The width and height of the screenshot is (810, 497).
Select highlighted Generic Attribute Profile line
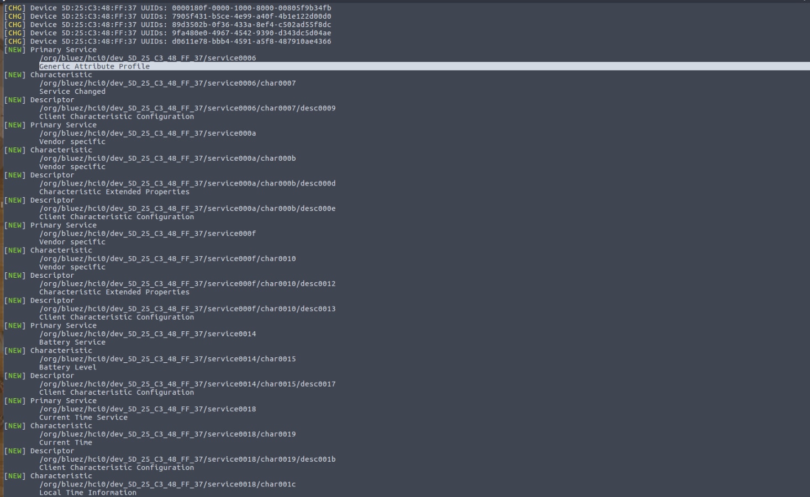point(424,66)
